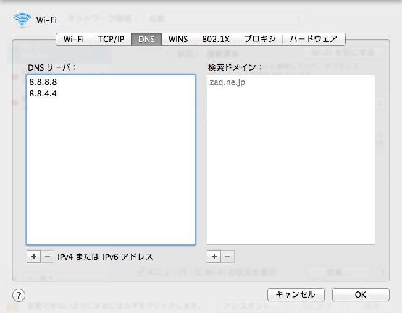Open the ハードウェア tab
This screenshot has height=313, width=402.
[314, 39]
